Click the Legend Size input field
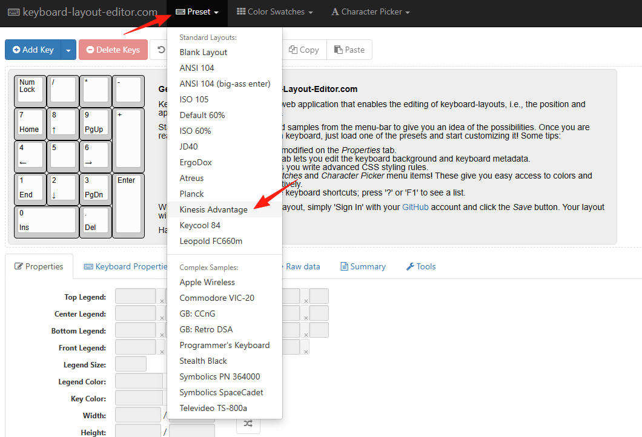The width and height of the screenshot is (642, 437). click(x=130, y=364)
